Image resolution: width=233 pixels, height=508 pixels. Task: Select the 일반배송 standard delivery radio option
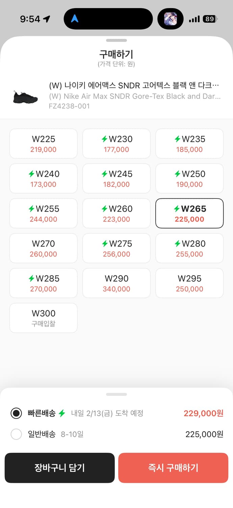(16, 434)
